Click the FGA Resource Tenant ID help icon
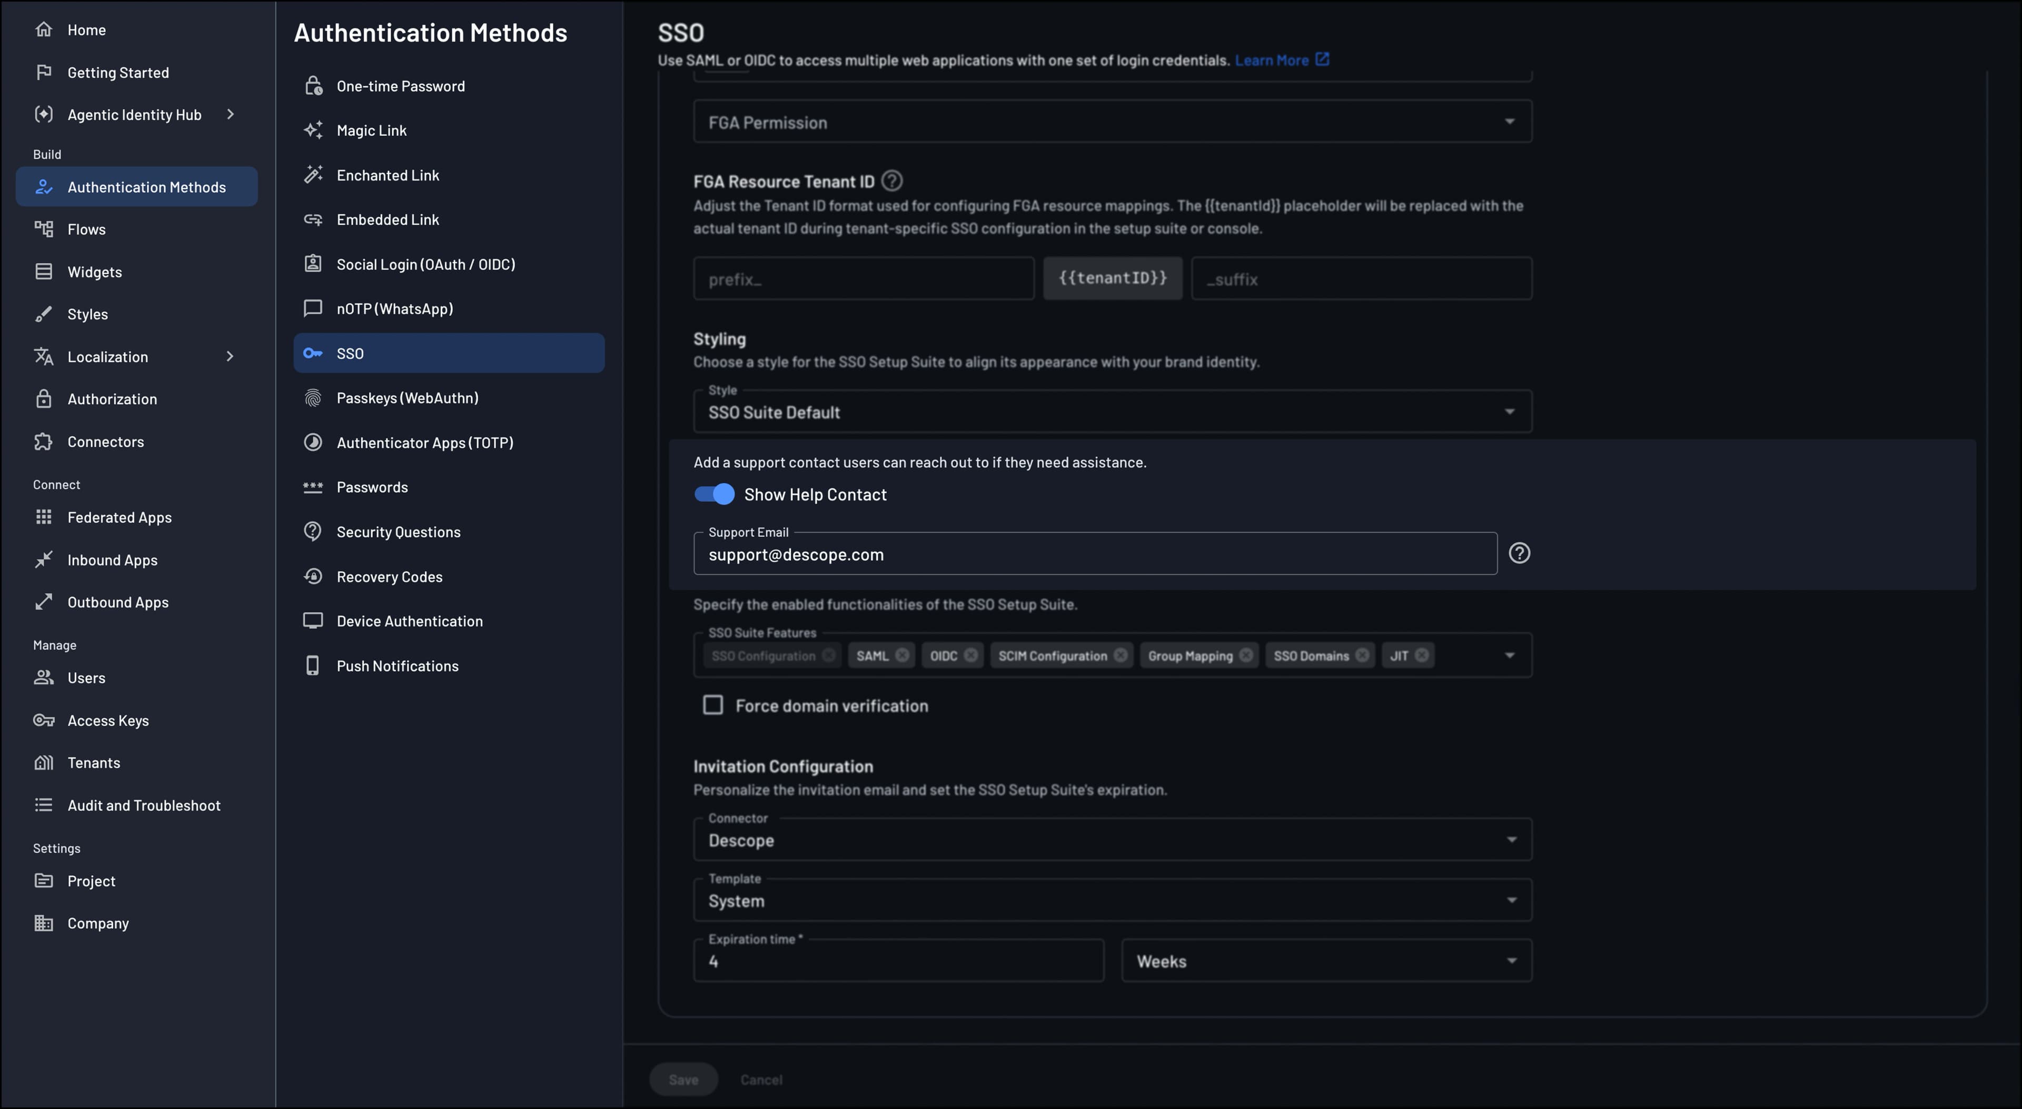This screenshot has height=1109, width=2022. 891,181
